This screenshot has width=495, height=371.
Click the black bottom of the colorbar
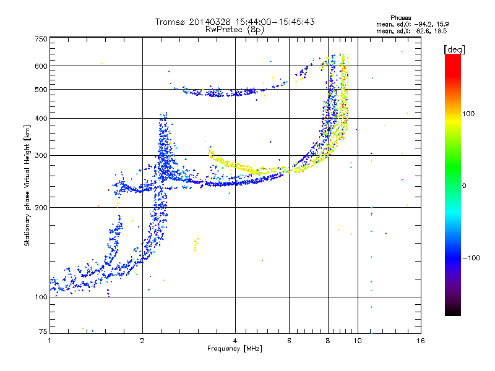453,311
